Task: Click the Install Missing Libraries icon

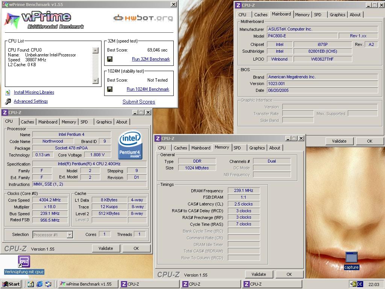Action: pos(8,92)
